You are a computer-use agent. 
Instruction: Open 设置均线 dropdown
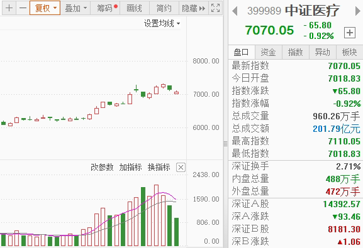click(162, 23)
